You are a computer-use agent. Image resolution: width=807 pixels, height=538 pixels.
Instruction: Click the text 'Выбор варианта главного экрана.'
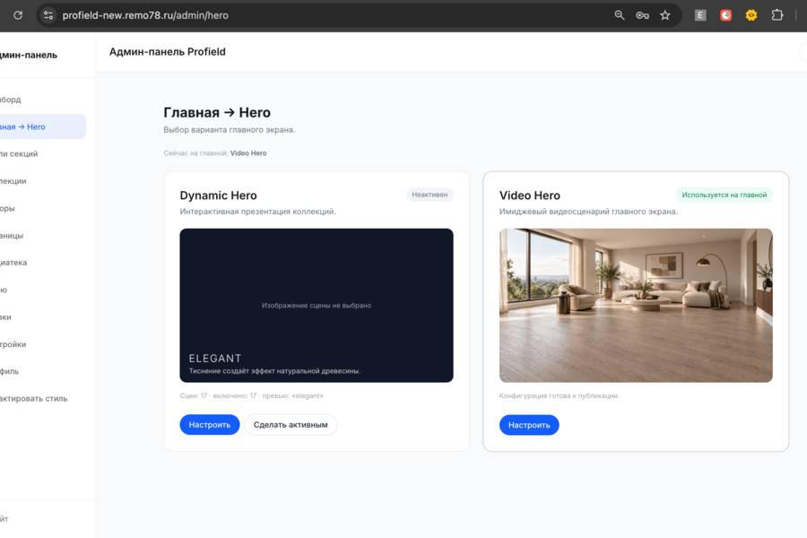click(230, 130)
